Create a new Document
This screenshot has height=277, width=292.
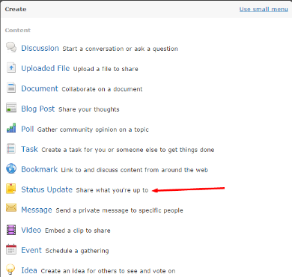point(40,88)
